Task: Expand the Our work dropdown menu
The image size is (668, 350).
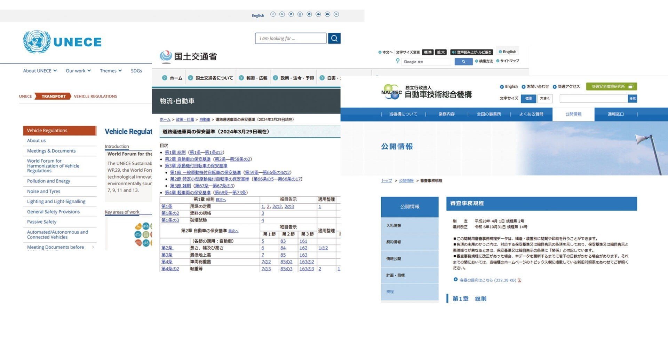Action: (78, 71)
